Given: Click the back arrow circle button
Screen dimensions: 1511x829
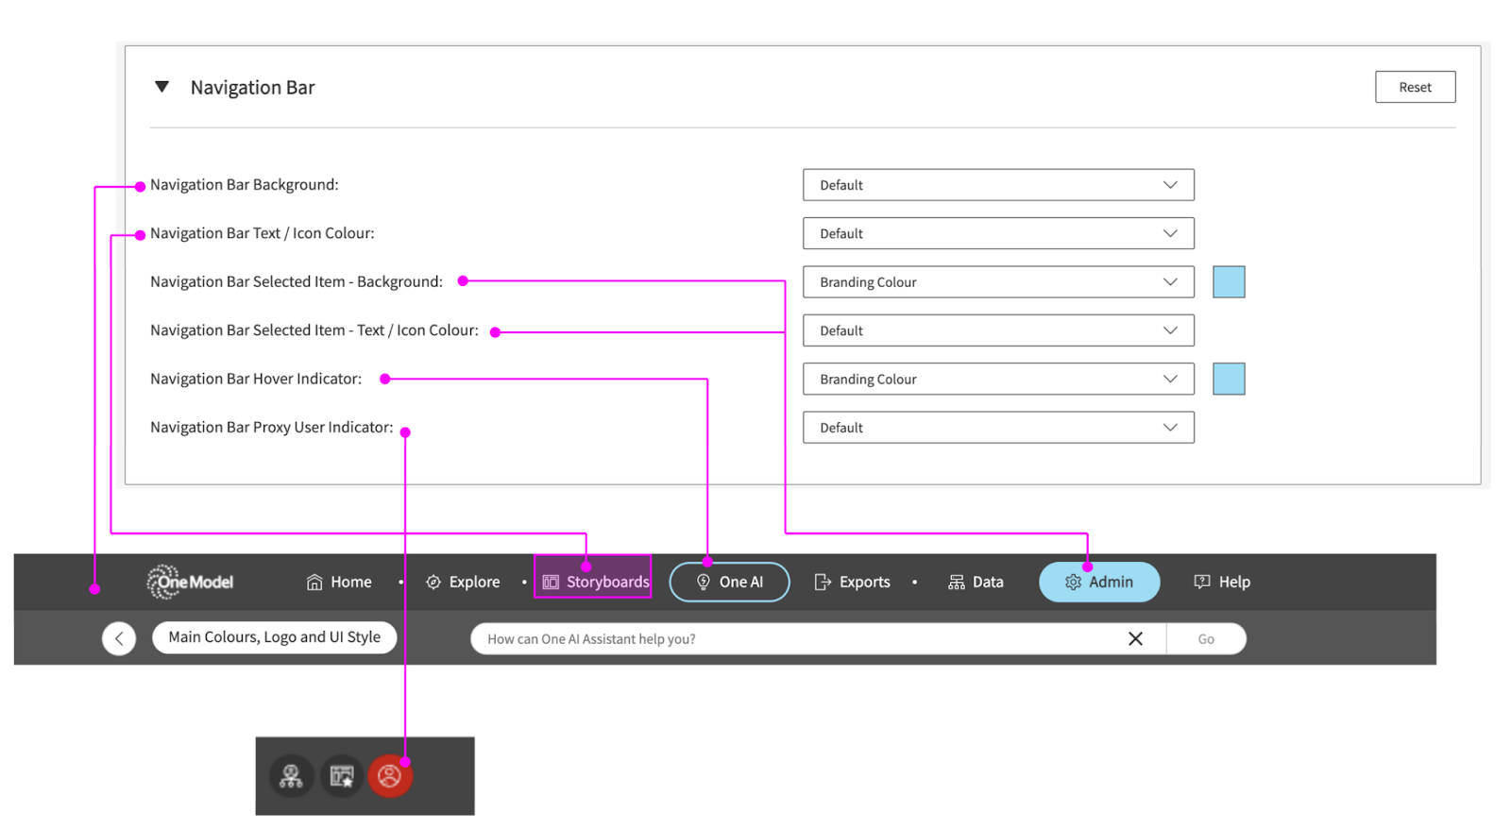Looking at the screenshot, I should click(119, 638).
